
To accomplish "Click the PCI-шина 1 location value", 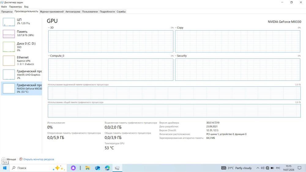I will (226, 134).
